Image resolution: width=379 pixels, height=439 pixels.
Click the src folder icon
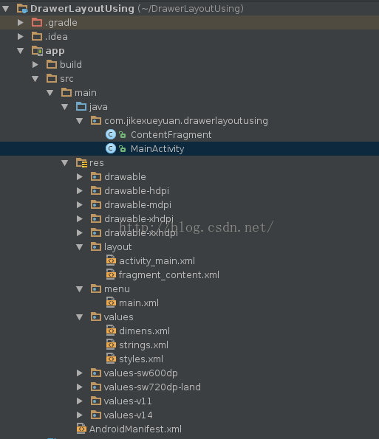[x=52, y=78]
